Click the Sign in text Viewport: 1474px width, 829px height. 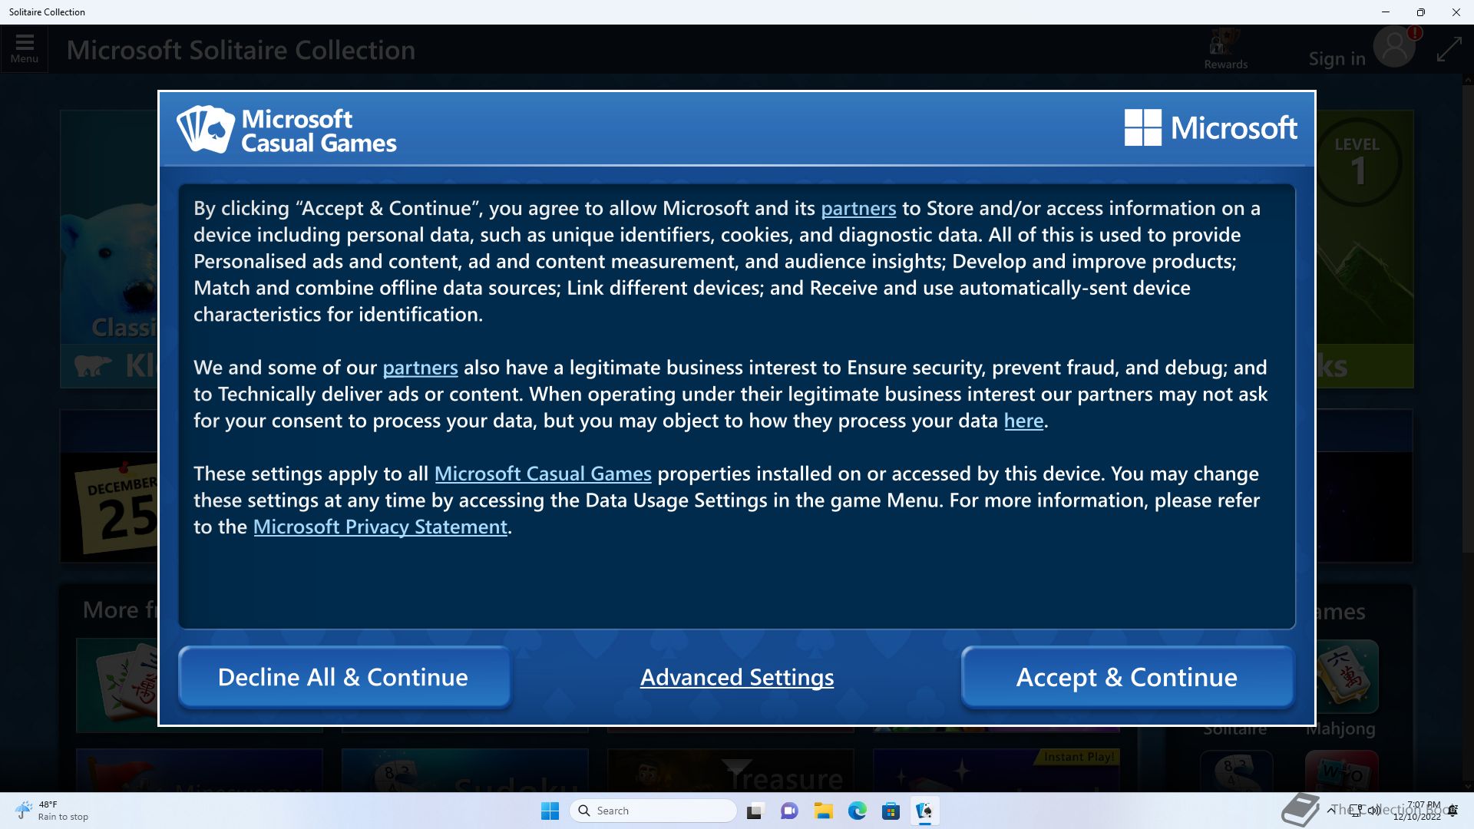(1337, 58)
